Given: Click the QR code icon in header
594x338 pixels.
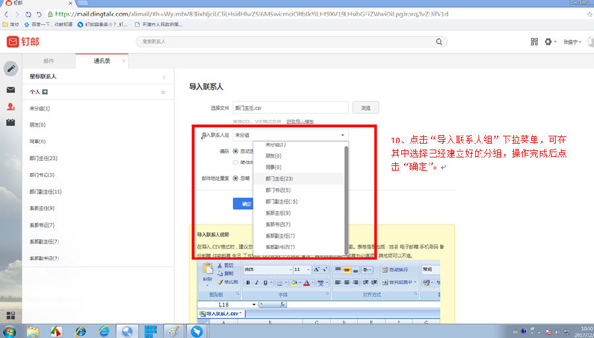Looking at the screenshot, I should coord(534,42).
